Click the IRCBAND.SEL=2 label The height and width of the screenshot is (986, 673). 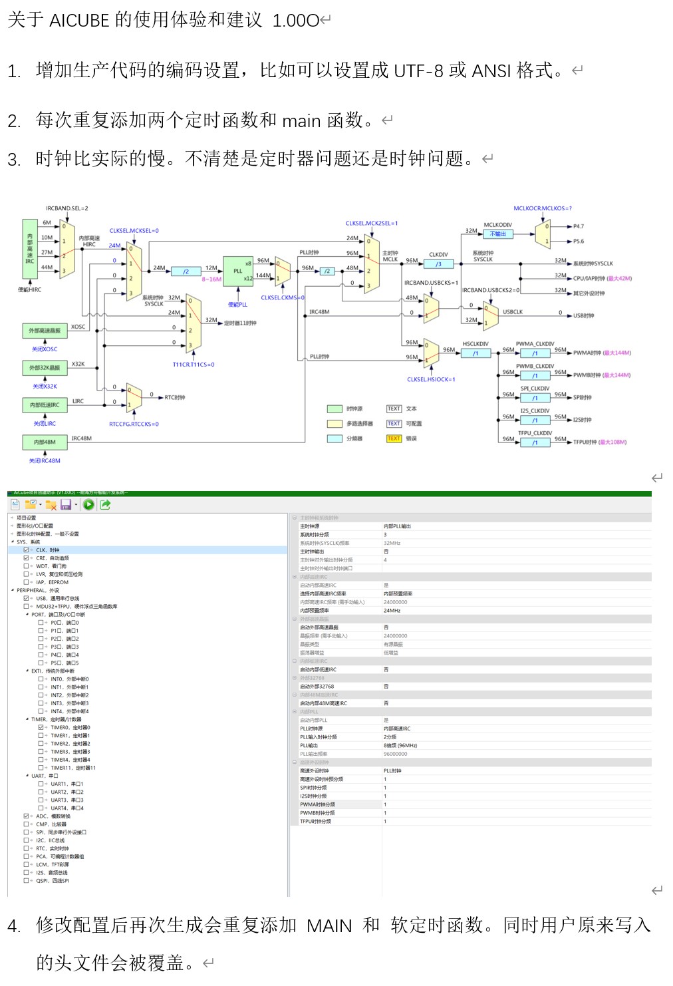[67, 209]
